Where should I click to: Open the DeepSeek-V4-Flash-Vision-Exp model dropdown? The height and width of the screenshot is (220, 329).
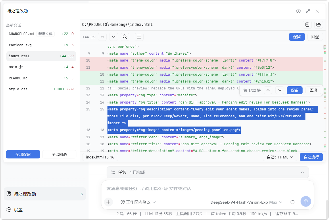[246, 202]
